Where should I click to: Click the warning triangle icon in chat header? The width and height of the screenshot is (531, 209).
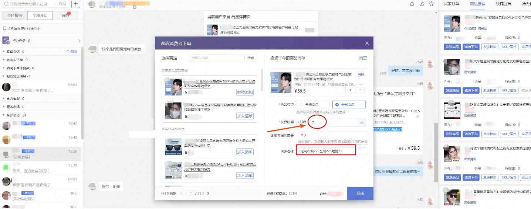pos(412,4)
